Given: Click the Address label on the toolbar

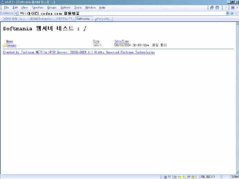Looking at the screenshot, I should tap(7, 13).
